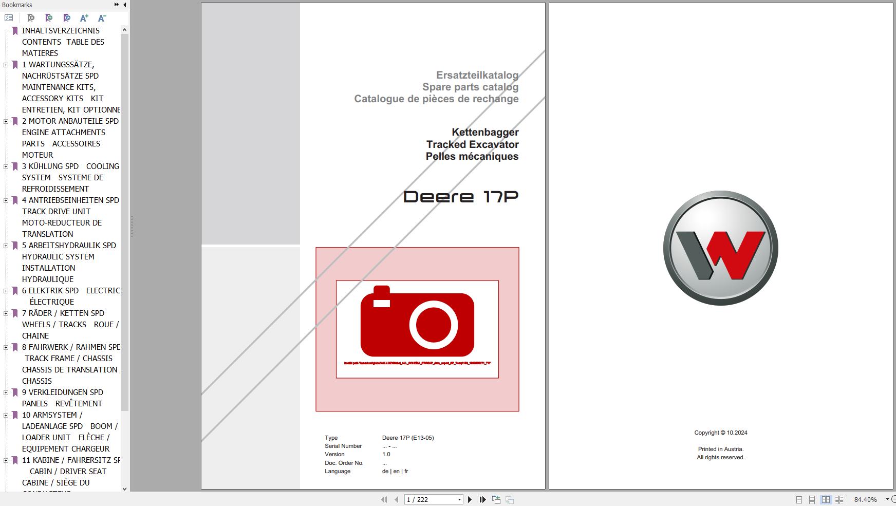Click the Deere 17P title text
The height and width of the screenshot is (506, 896).
point(461,196)
